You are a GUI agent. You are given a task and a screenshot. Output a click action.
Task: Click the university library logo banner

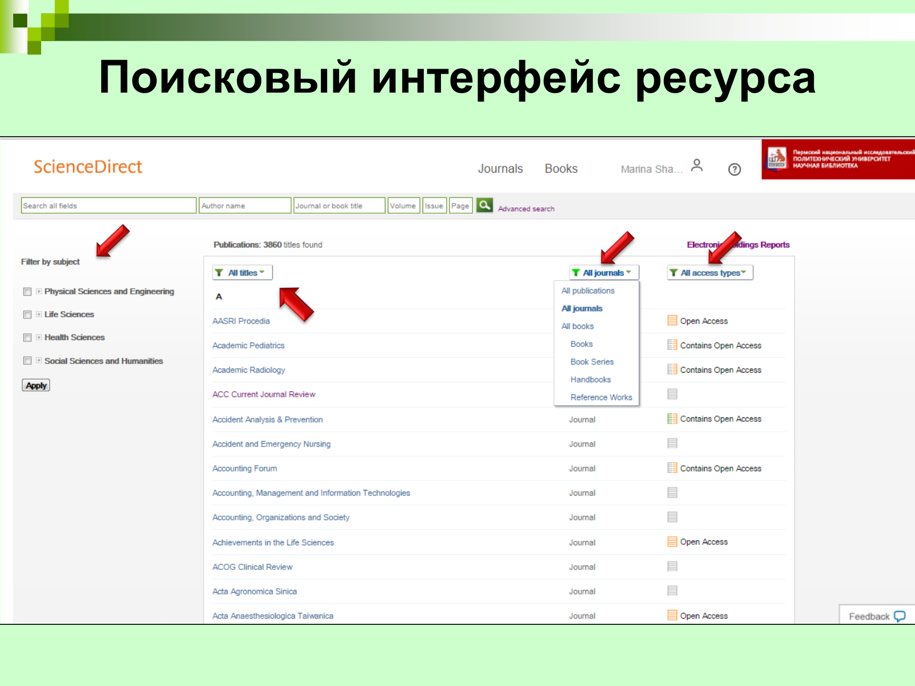838,159
